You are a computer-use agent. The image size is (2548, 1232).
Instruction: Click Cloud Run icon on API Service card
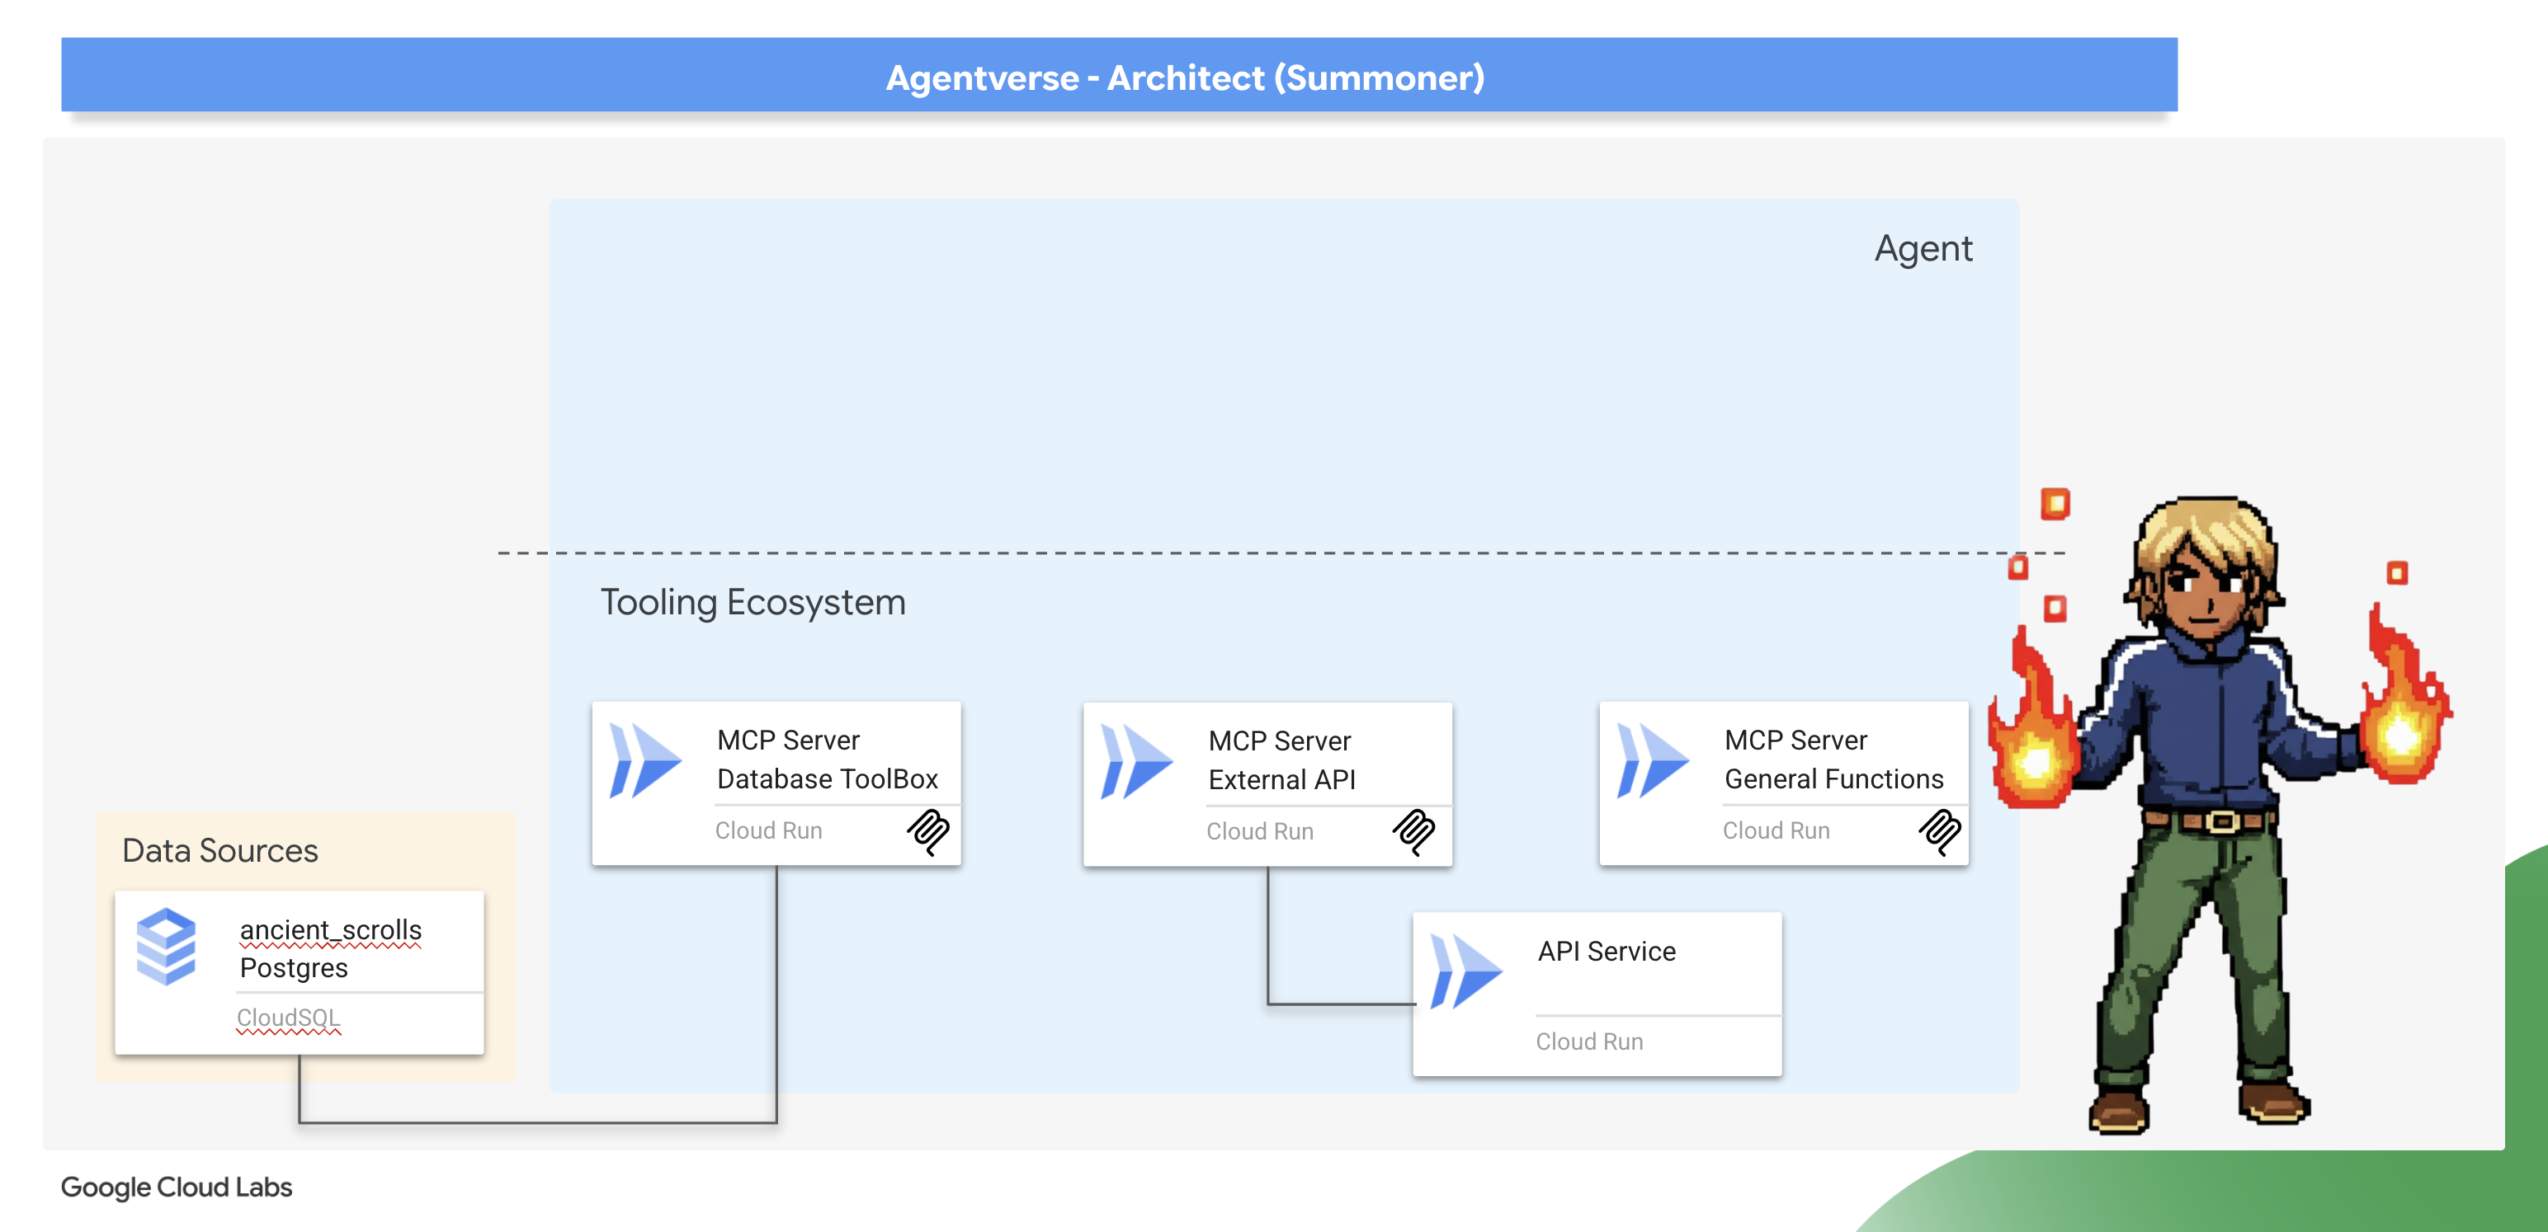1466,971
